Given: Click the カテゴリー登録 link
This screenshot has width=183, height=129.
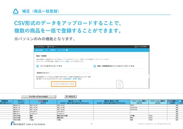Looking at the screenshot, I should [64, 61].
